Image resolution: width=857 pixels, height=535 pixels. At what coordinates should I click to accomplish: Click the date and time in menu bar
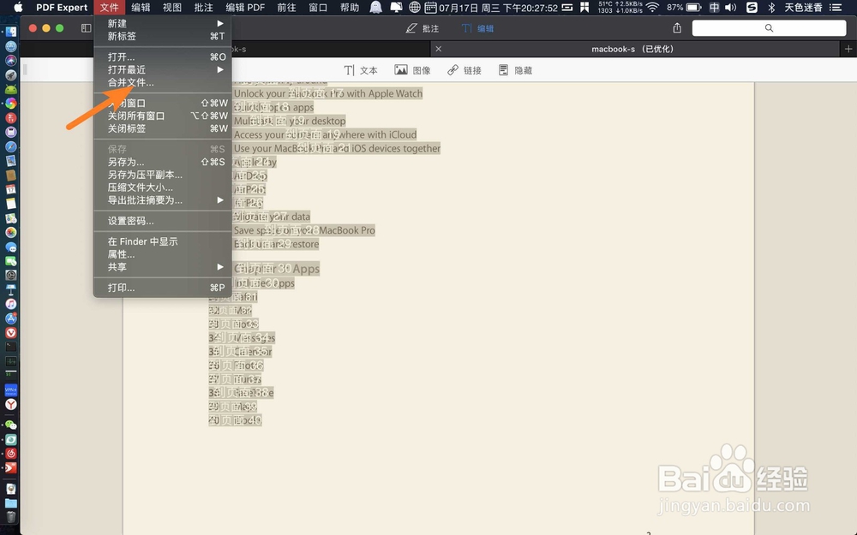click(498, 7)
